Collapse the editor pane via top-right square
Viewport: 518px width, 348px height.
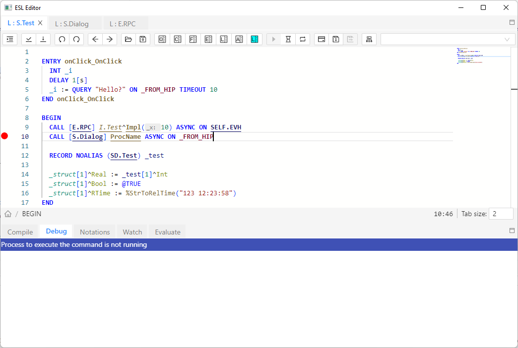tap(512, 22)
